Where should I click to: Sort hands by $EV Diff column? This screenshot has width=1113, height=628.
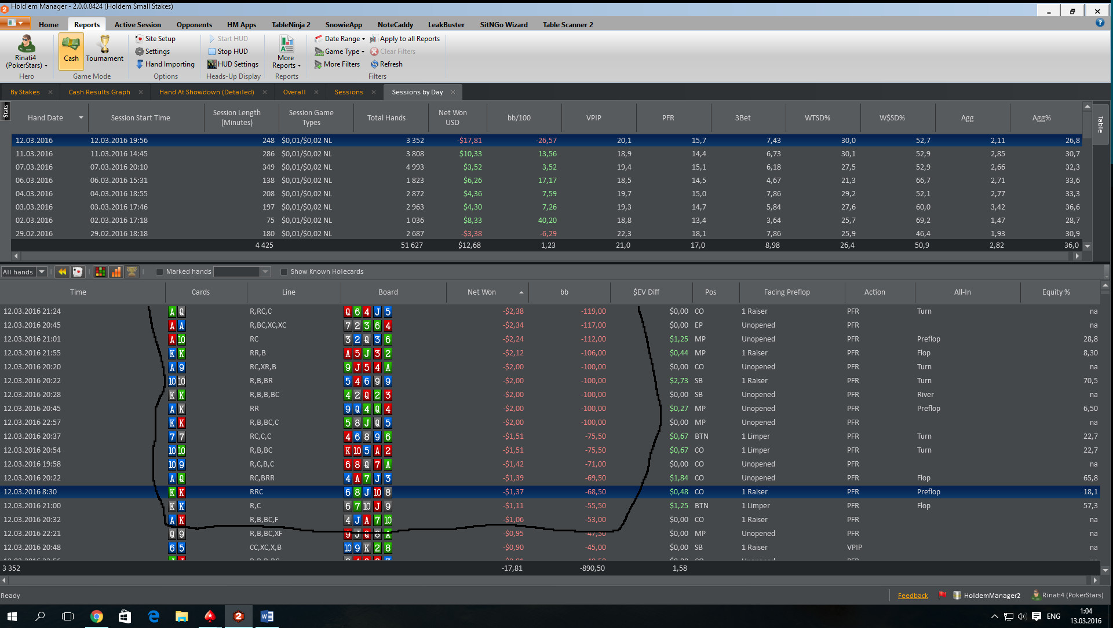coord(646,292)
